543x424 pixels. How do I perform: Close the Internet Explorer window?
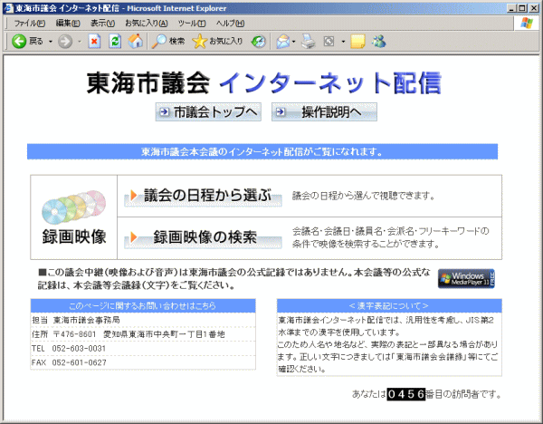(x=534, y=8)
